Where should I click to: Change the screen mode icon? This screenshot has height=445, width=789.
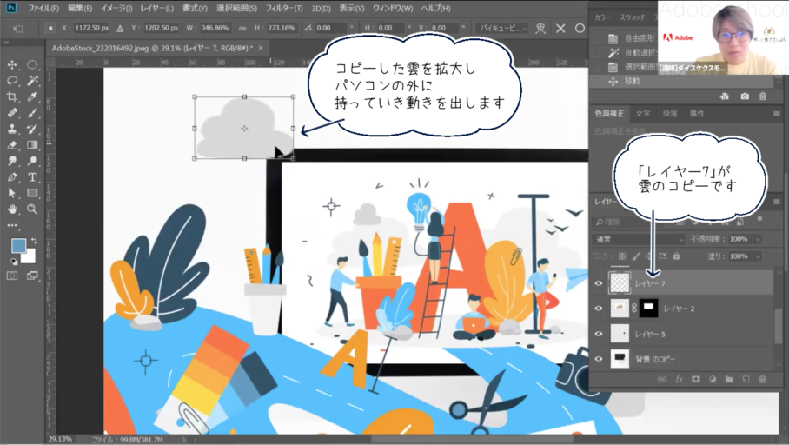coord(32,276)
